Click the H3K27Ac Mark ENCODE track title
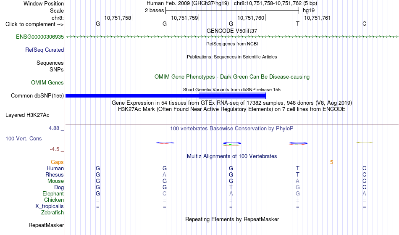399x235 pixels. tap(232, 109)
